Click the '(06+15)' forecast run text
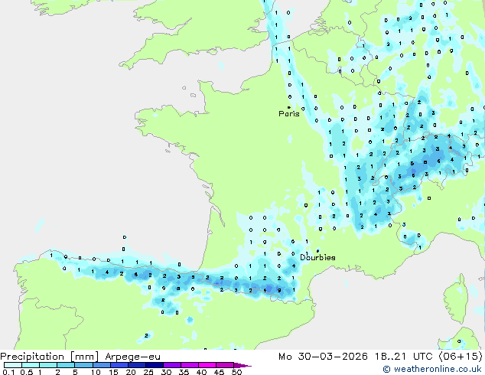Viewport: 485px width, 375px height. (461, 357)
